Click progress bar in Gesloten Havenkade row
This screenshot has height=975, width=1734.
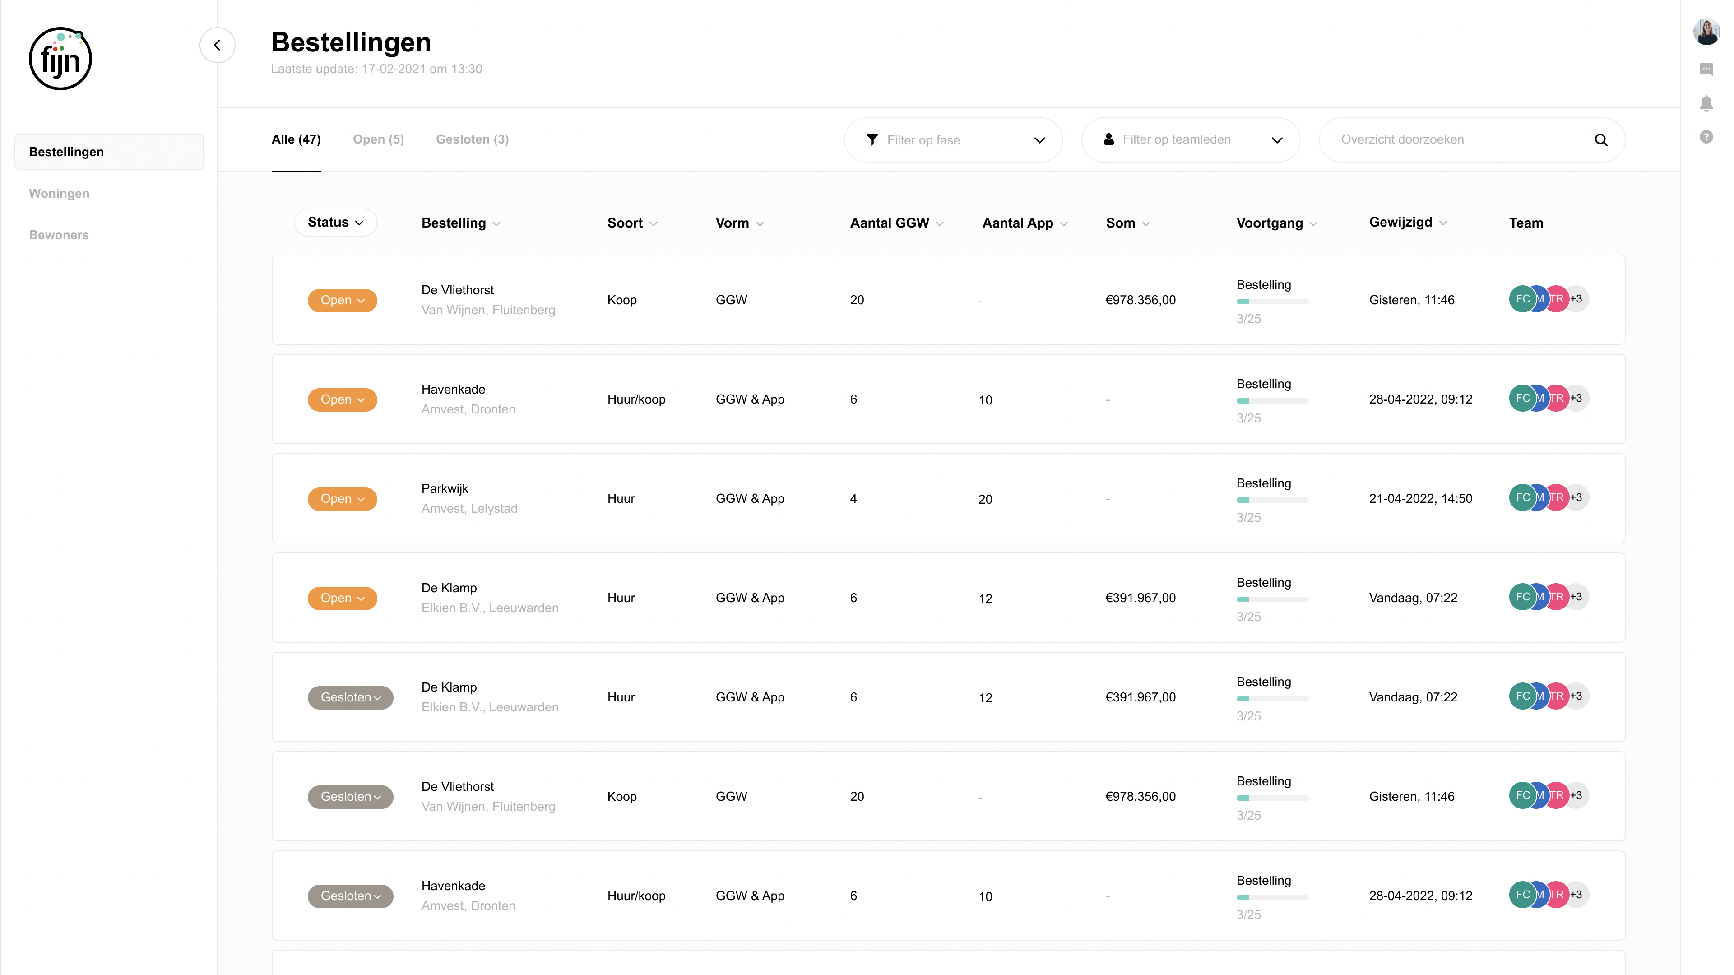click(x=1272, y=897)
